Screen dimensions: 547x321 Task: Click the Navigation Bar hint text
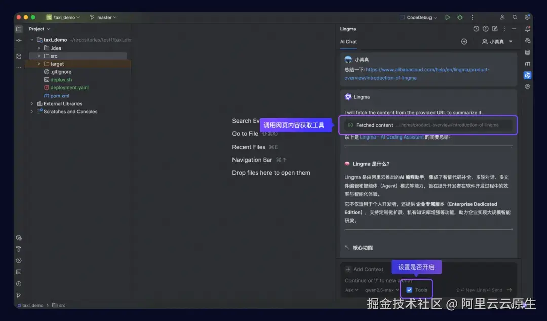coord(252,160)
